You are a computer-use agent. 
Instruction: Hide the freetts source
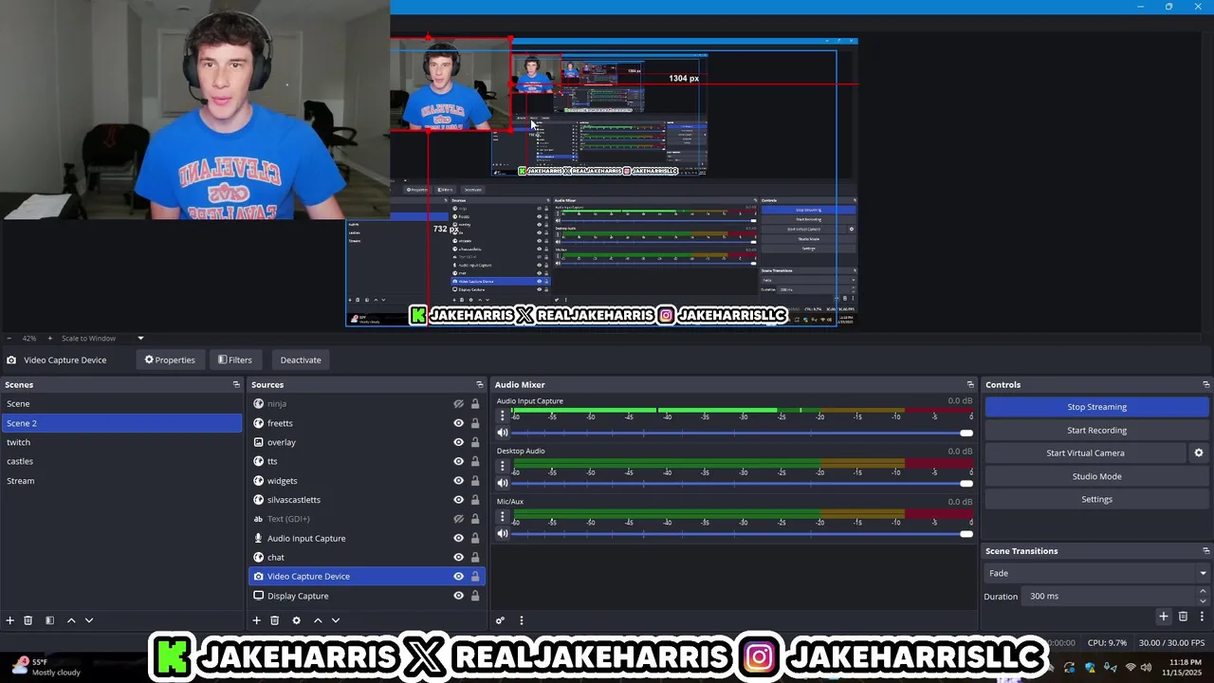(x=458, y=423)
